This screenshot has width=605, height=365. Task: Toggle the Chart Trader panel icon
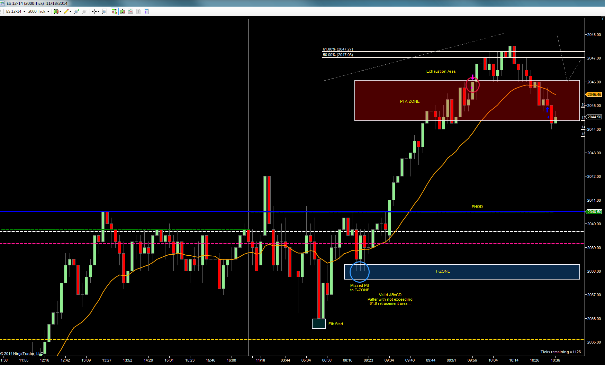pos(114,11)
